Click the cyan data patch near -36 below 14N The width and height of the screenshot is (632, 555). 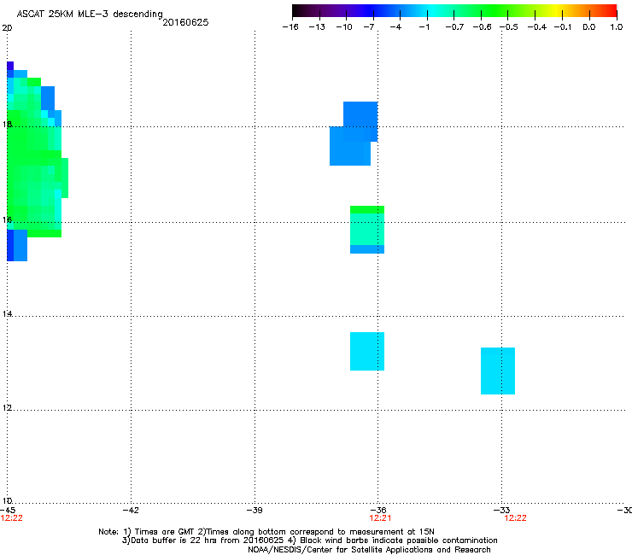coord(367,352)
